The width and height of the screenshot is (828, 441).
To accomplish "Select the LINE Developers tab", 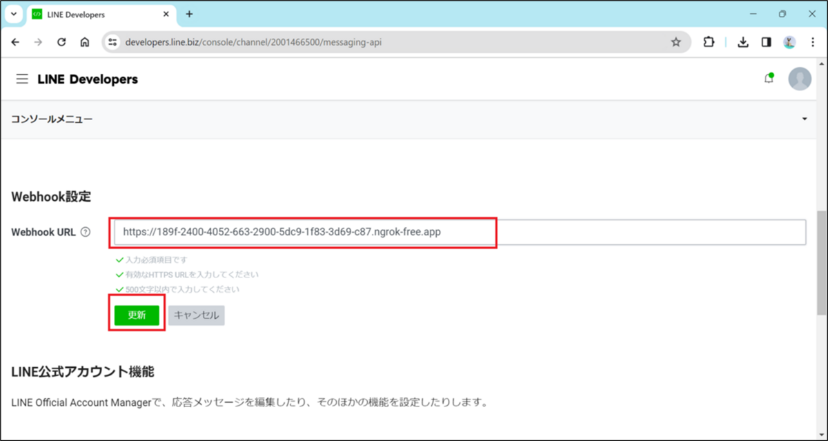I will [x=101, y=14].
